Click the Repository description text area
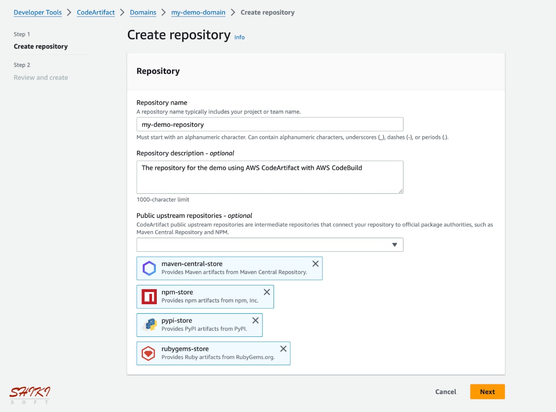556x412 pixels. 270,177
